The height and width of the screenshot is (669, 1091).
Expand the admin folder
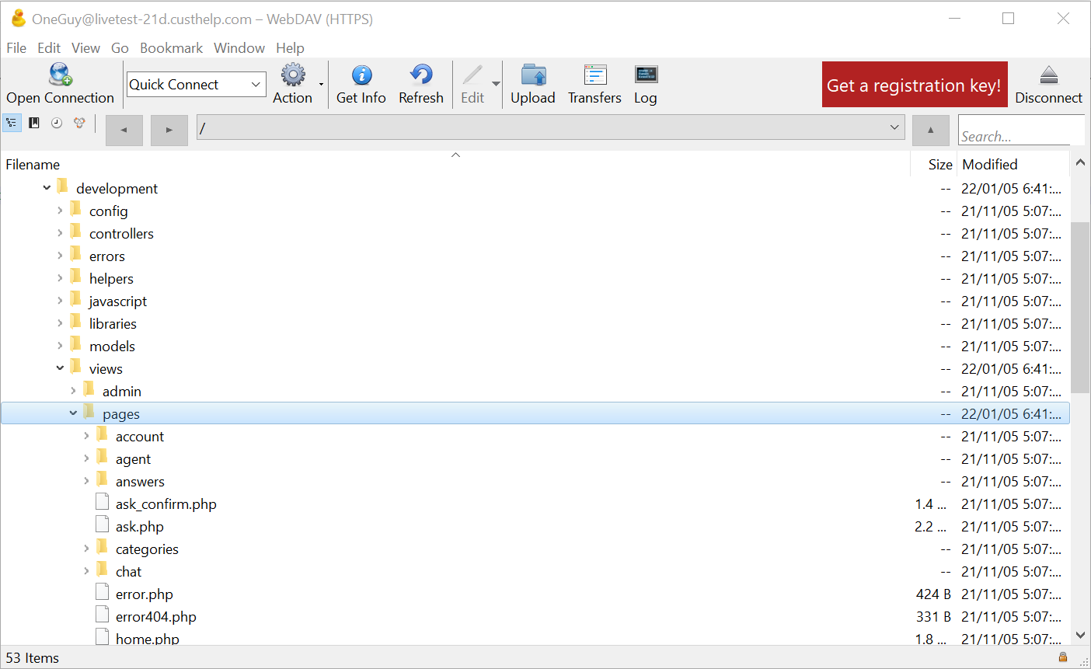coord(73,390)
